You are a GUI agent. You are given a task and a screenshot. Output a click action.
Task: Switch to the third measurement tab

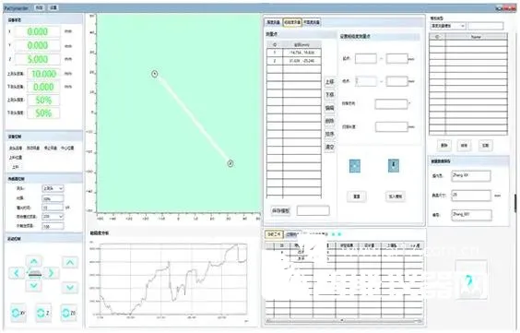point(311,22)
